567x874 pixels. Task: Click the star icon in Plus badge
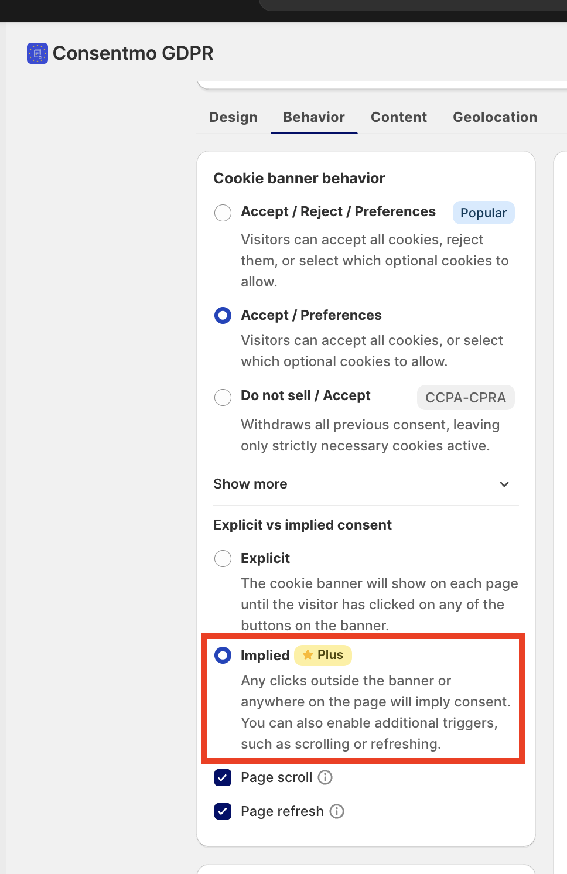[308, 655]
